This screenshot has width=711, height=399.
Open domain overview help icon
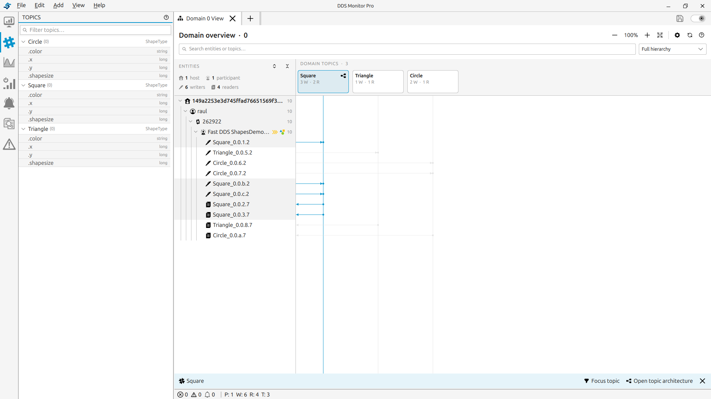(701, 35)
